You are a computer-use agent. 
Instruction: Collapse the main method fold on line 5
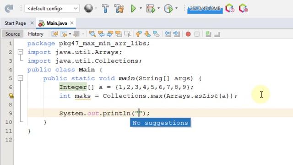20,78
